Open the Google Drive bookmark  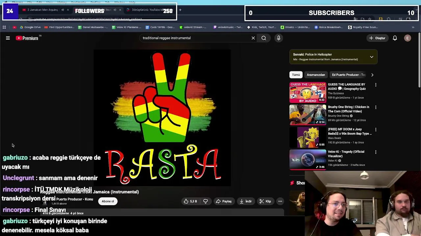(30, 27)
